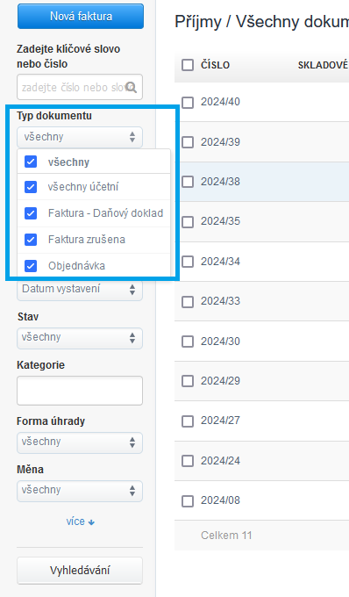Image resolution: width=349 pixels, height=597 pixels.
Task: Open invoice number 2024/08
Action: pyautogui.click(x=220, y=500)
